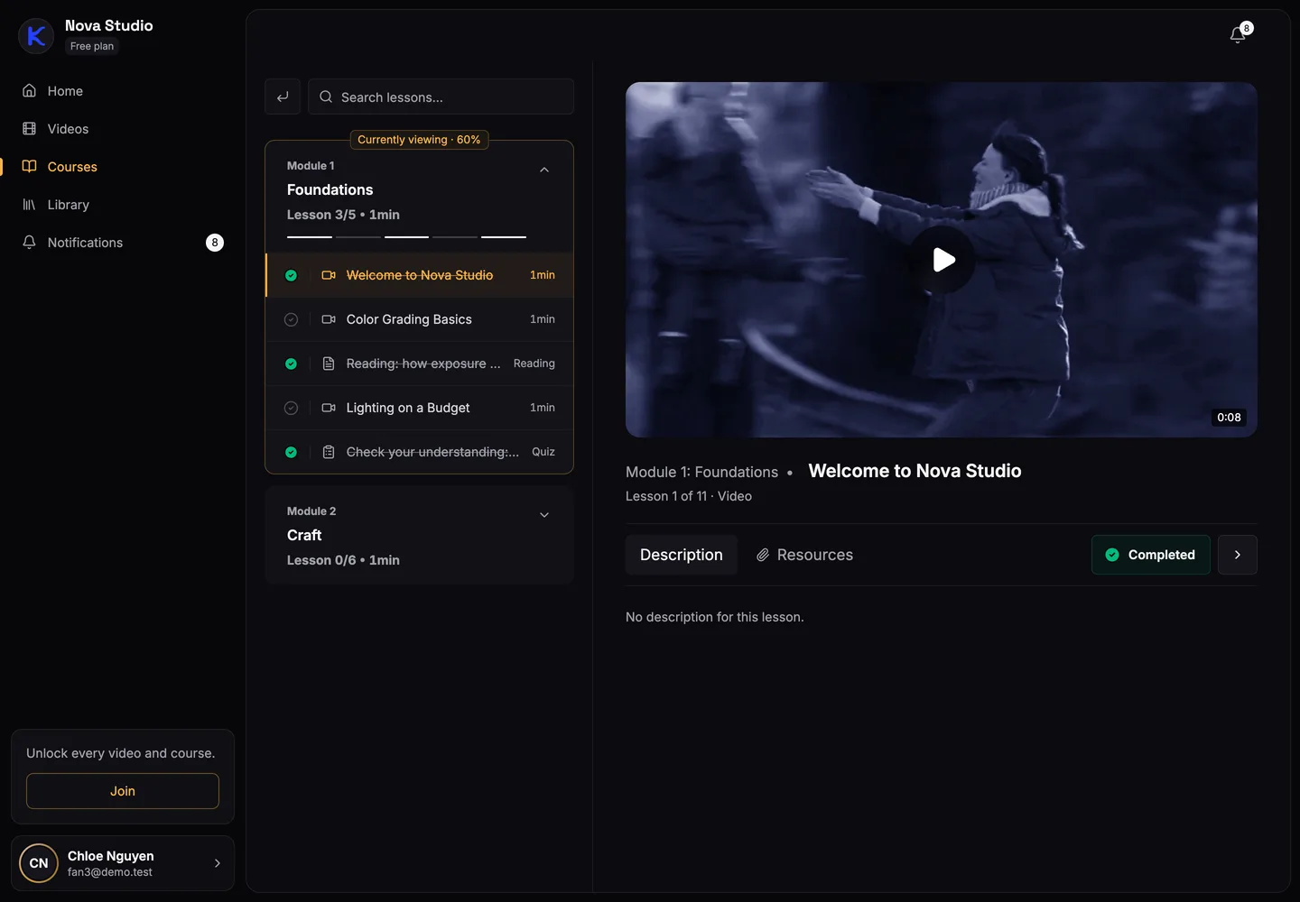The height and width of the screenshot is (902, 1300).
Task: Click the 0:08 video duration label
Action: pos(1229,418)
